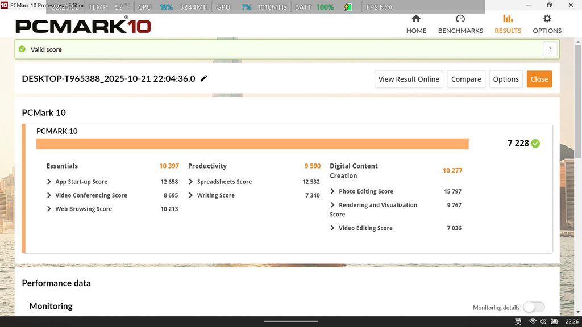
Task: Open Options gear icon
Action: [547, 19]
